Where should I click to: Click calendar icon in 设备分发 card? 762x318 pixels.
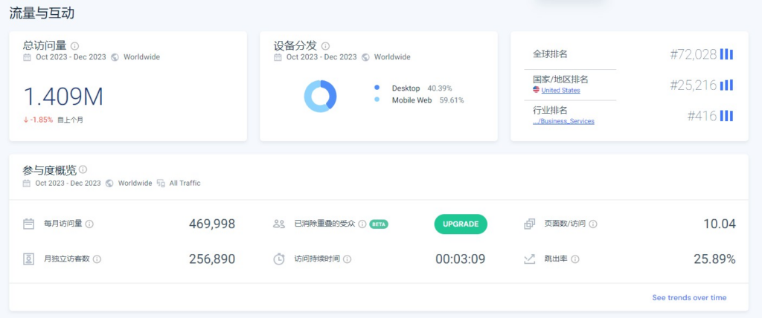[278, 57]
